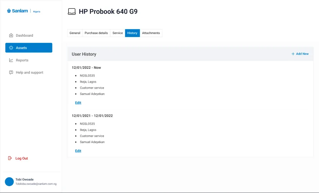Add New user history entry
This screenshot has width=319, height=193.
(x=300, y=54)
